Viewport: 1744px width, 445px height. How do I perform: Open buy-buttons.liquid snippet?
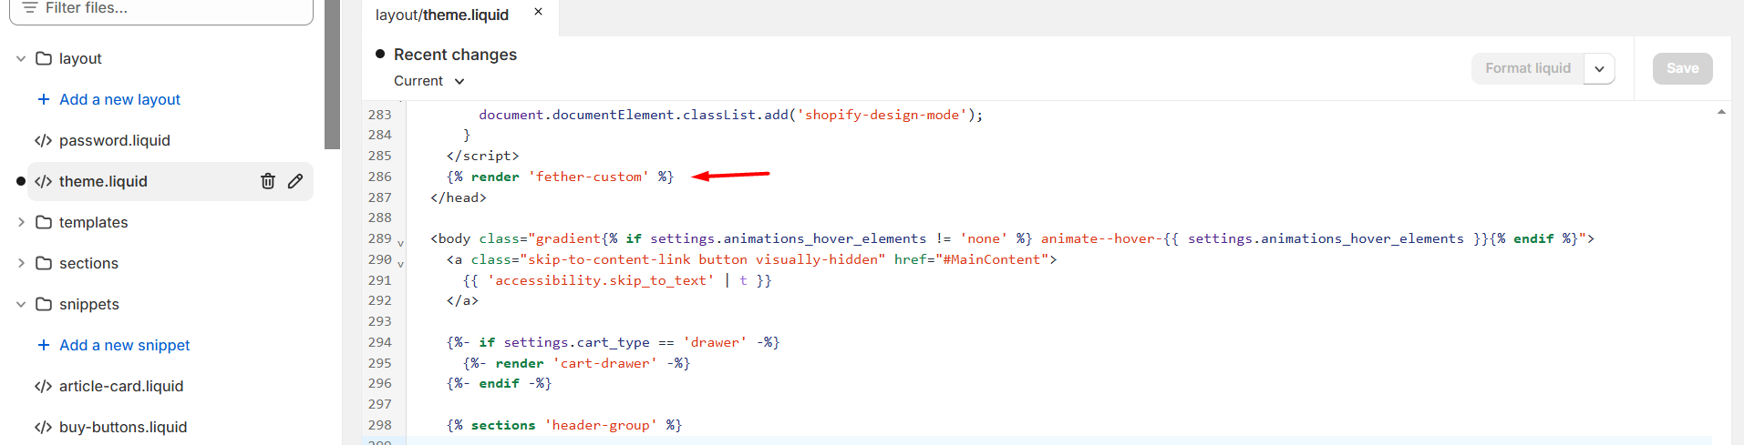pyautogui.click(x=123, y=427)
